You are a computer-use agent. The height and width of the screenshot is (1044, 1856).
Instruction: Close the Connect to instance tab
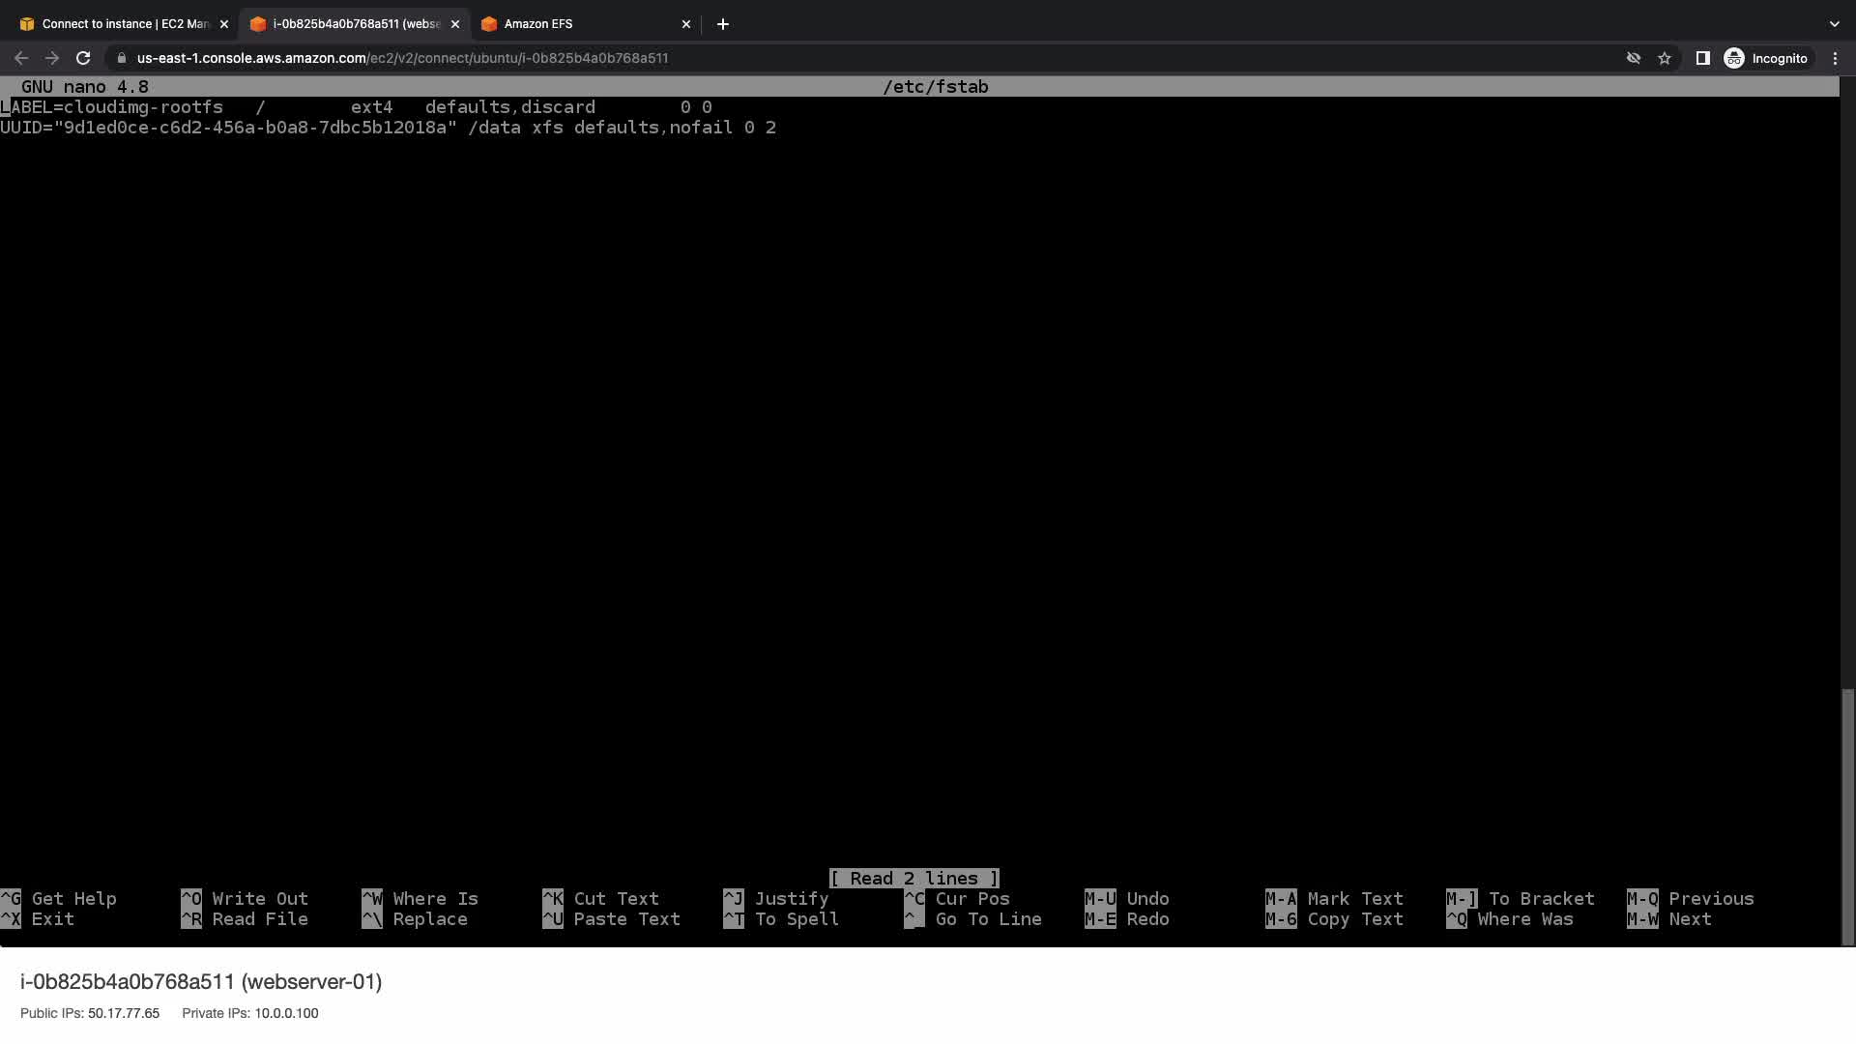click(x=224, y=24)
